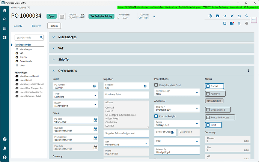Click the Search Fields magnifier icon
This screenshot has height=162, width=259.
point(41,37)
